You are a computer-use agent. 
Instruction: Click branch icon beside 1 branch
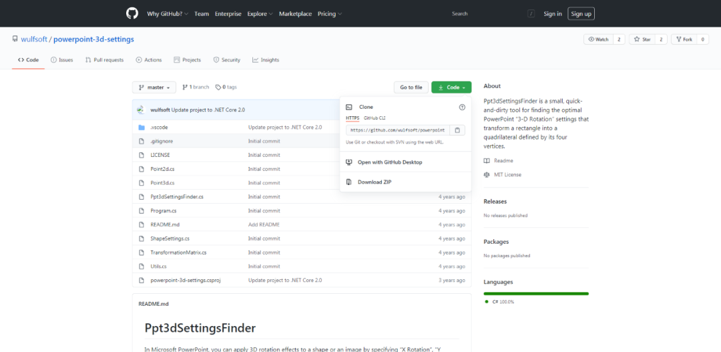pos(185,87)
